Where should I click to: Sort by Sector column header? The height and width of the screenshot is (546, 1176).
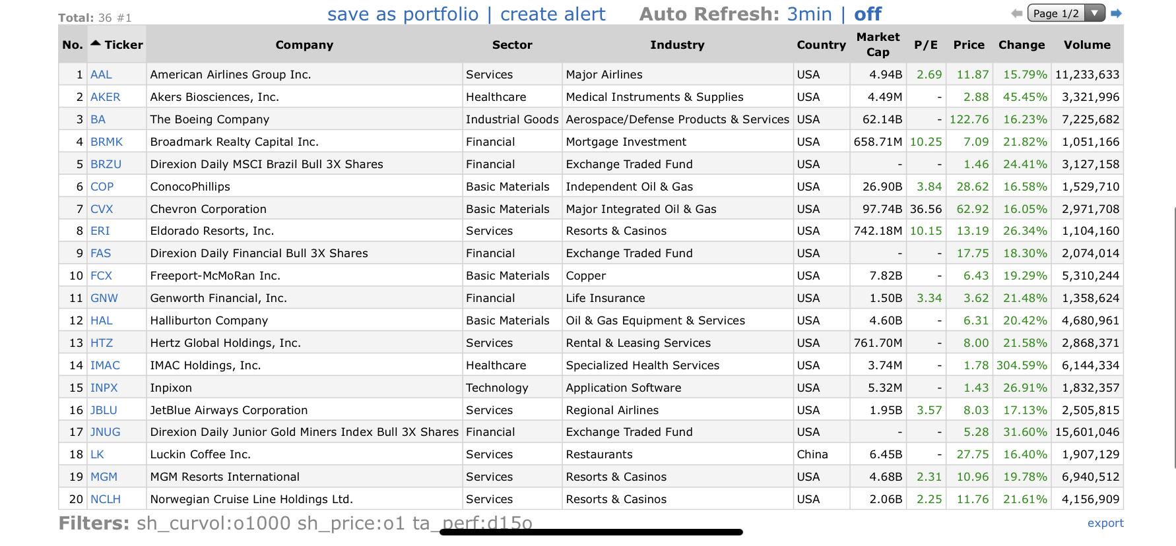pyautogui.click(x=512, y=45)
